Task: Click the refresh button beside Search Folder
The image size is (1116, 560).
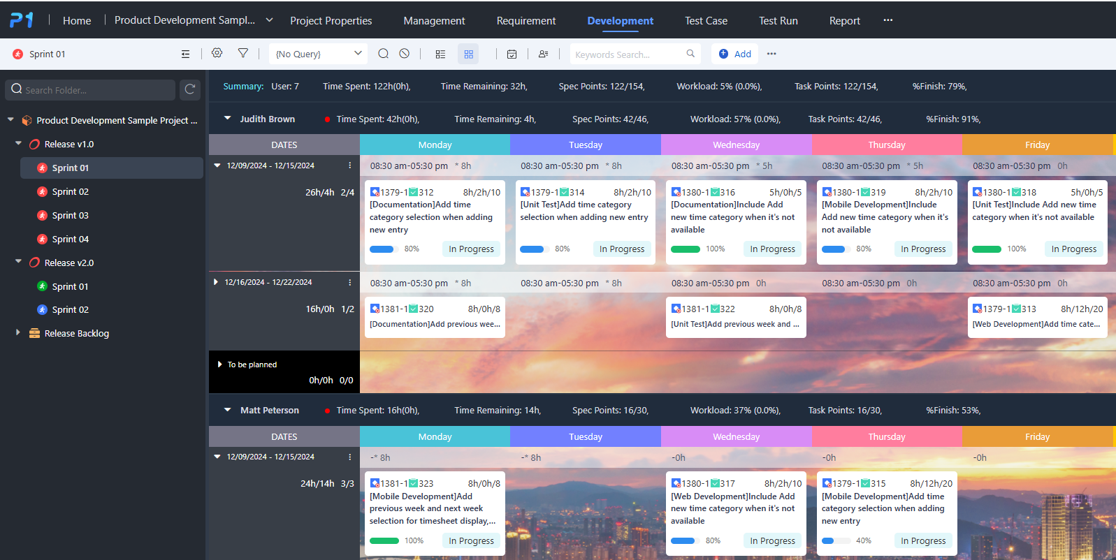Action: 190,89
